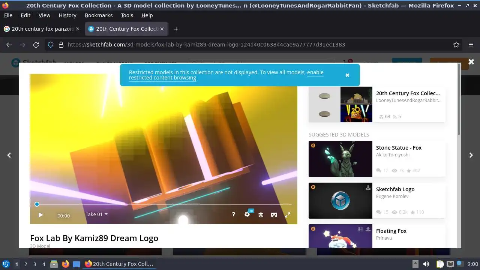Viewport: 480px width, 270px height.
Task: Open LooneyTunesAndRogarRabbit author profile link
Action: click(409, 100)
